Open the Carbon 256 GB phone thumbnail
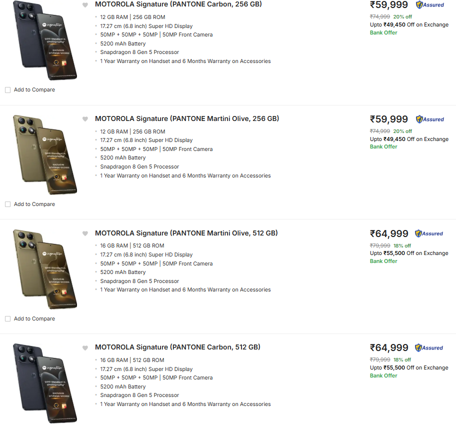 45,40
